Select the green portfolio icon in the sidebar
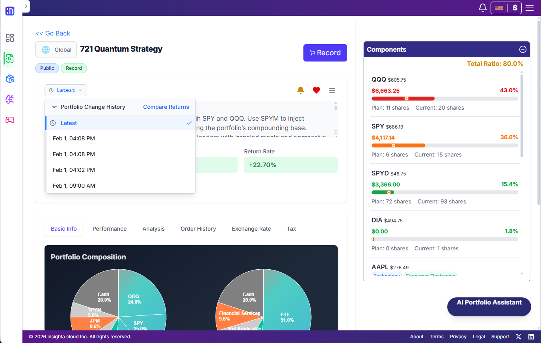The height and width of the screenshot is (343, 541). [9, 58]
